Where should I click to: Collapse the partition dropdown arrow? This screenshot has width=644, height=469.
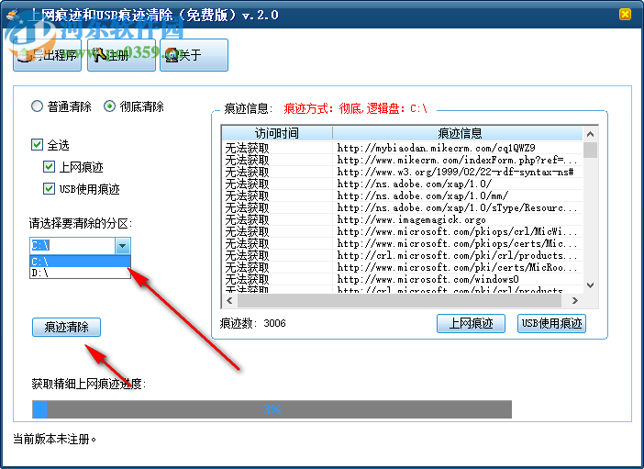click(122, 246)
